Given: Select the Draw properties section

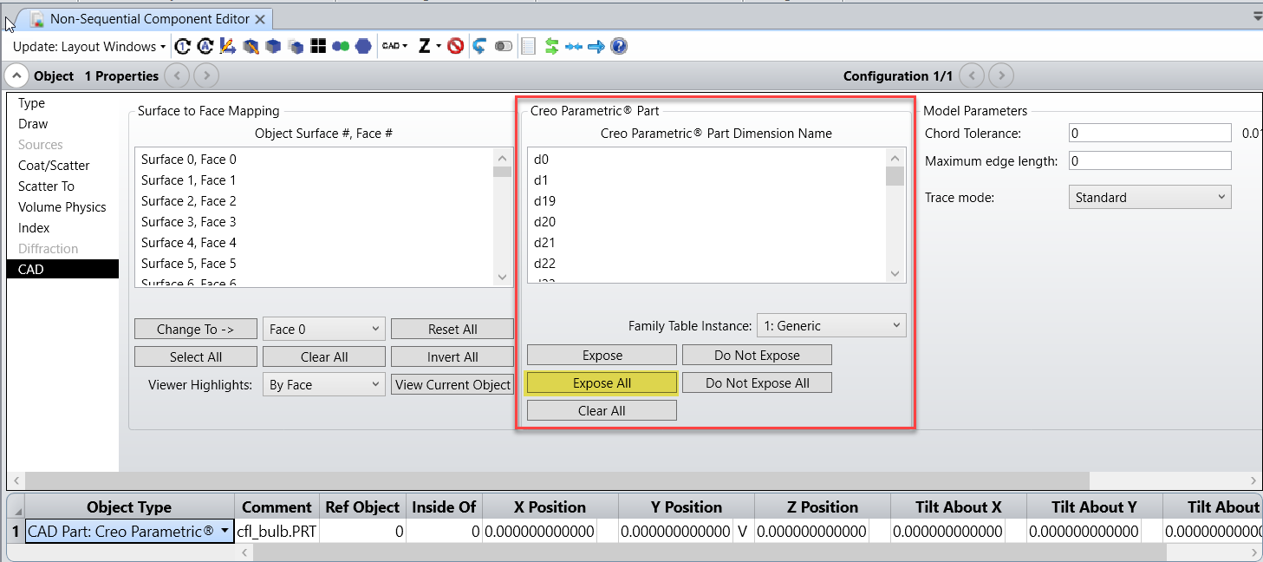Looking at the screenshot, I should [62, 124].
